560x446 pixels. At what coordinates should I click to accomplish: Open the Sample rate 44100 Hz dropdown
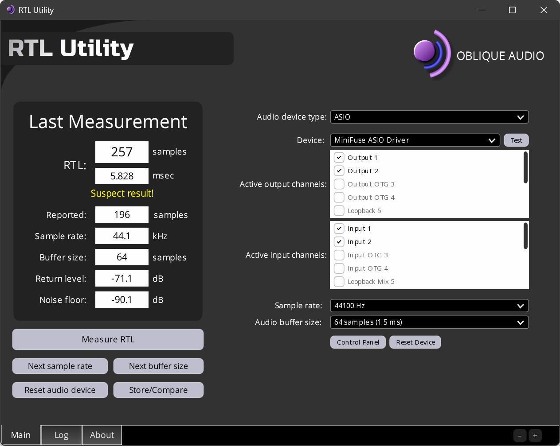pyautogui.click(x=429, y=306)
